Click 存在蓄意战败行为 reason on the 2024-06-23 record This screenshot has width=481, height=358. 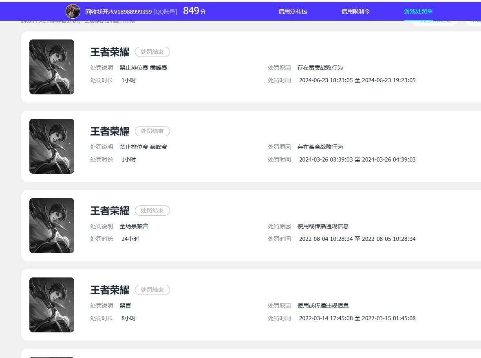coord(320,68)
